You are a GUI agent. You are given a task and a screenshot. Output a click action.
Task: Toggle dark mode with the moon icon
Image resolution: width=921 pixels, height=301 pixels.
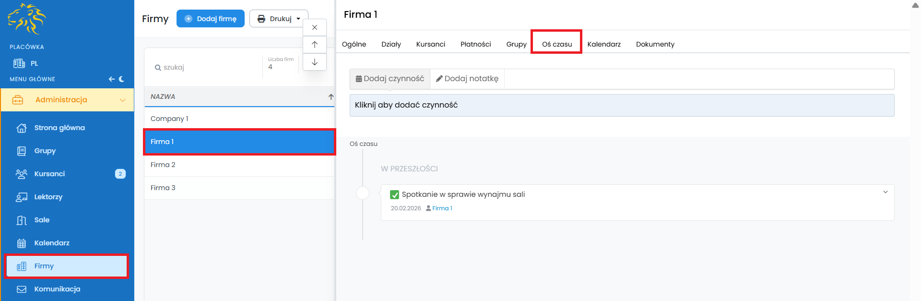point(122,79)
